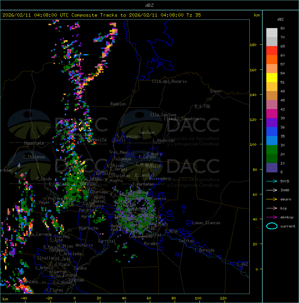
Task: Click the 'S_Francisco' map label
Action: tap(129, 136)
